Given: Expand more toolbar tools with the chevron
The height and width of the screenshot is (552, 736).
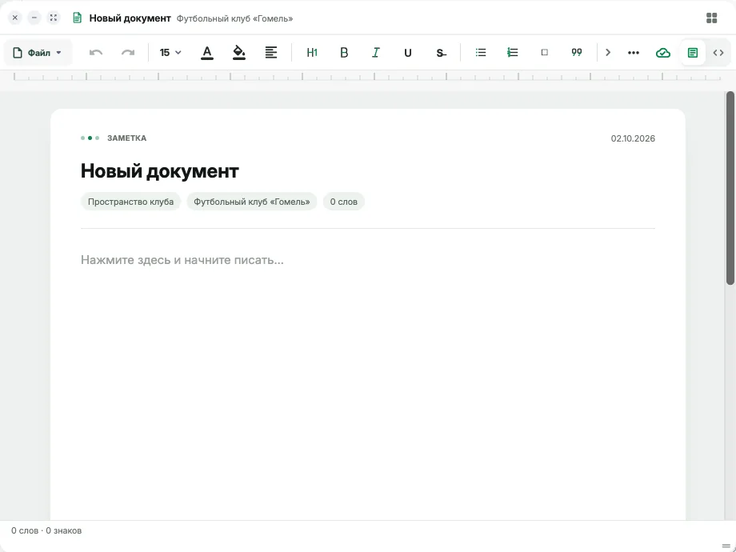Looking at the screenshot, I should click(x=608, y=53).
